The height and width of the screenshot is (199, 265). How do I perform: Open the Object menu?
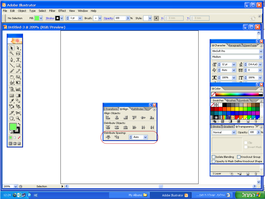click(x=22, y=11)
